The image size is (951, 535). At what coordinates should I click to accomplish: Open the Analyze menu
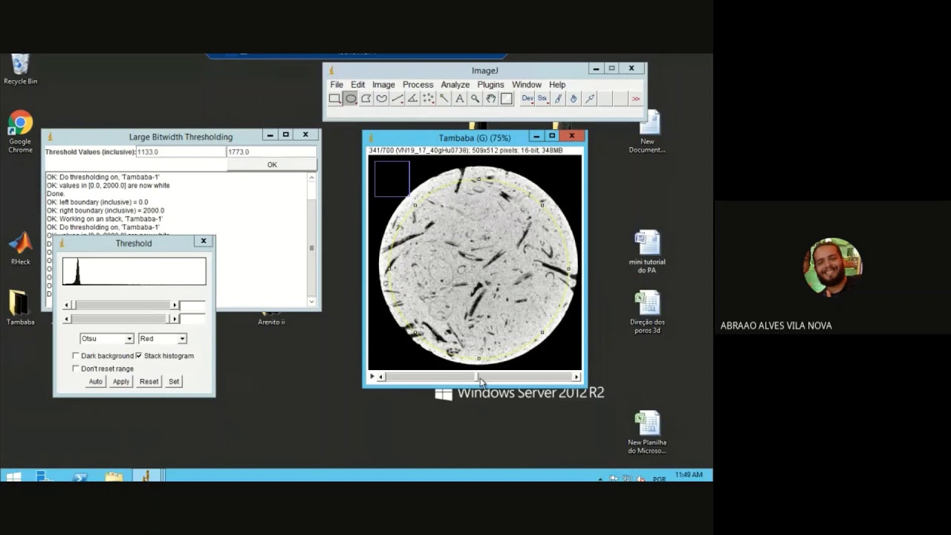click(455, 85)
